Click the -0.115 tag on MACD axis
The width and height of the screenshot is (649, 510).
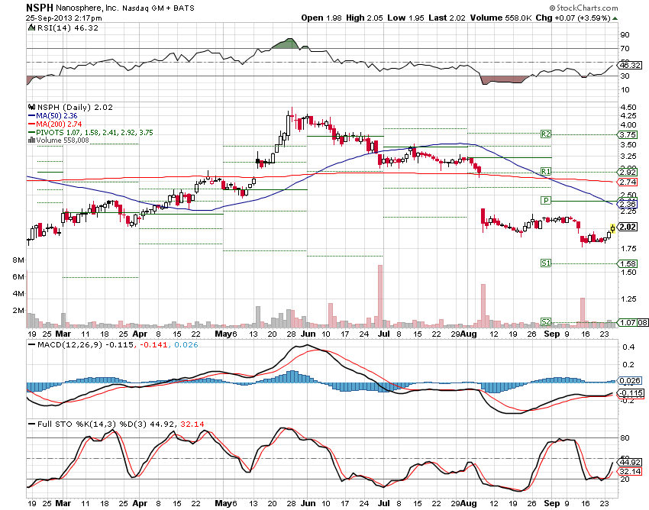tap(631, 393)
